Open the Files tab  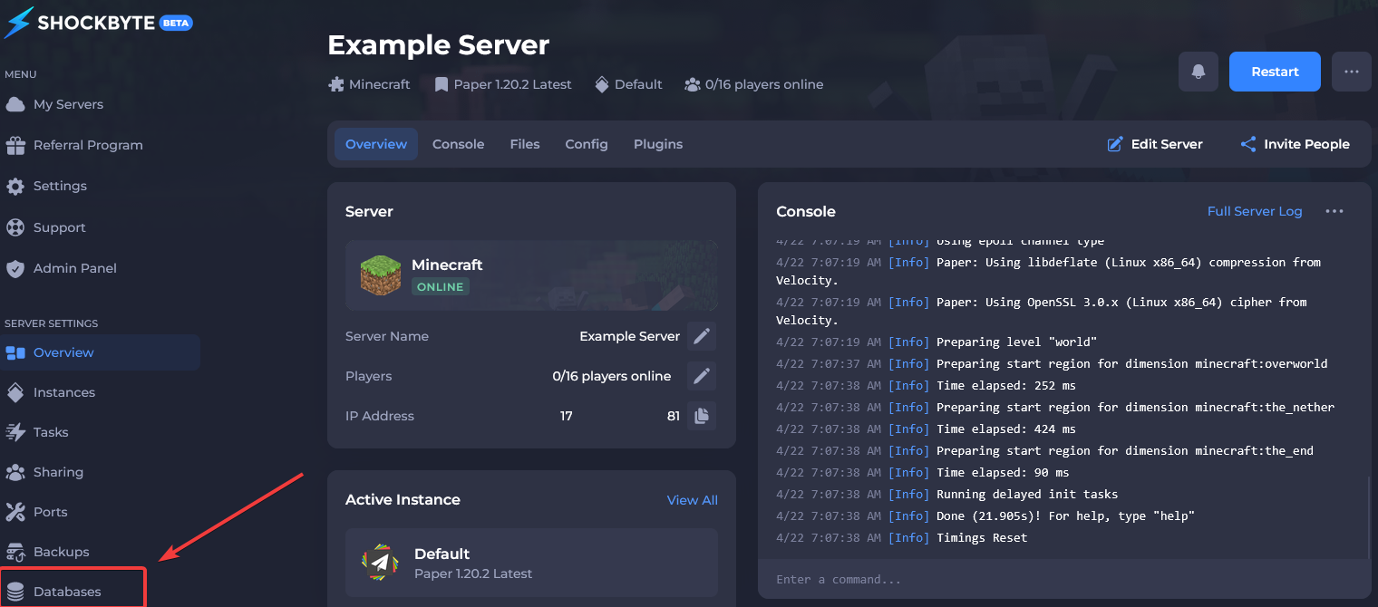[x=524, y=144]
